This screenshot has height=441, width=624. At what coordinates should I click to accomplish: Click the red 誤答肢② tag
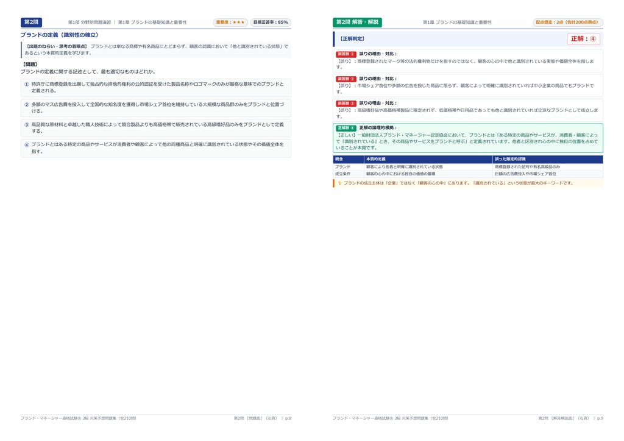pos(346,79)
